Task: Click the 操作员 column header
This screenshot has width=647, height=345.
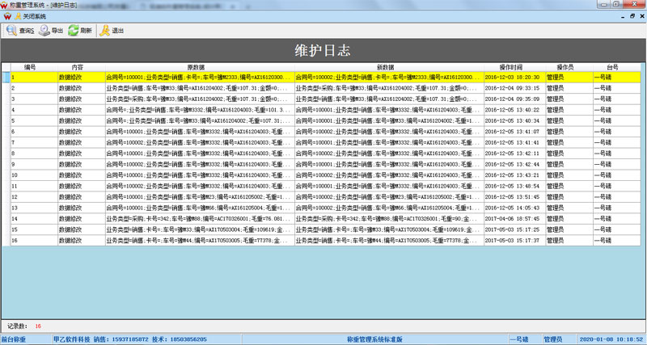Action: [566, 66]
